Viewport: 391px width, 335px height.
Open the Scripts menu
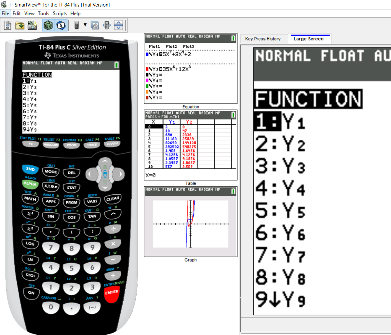[x=60, y=13]
